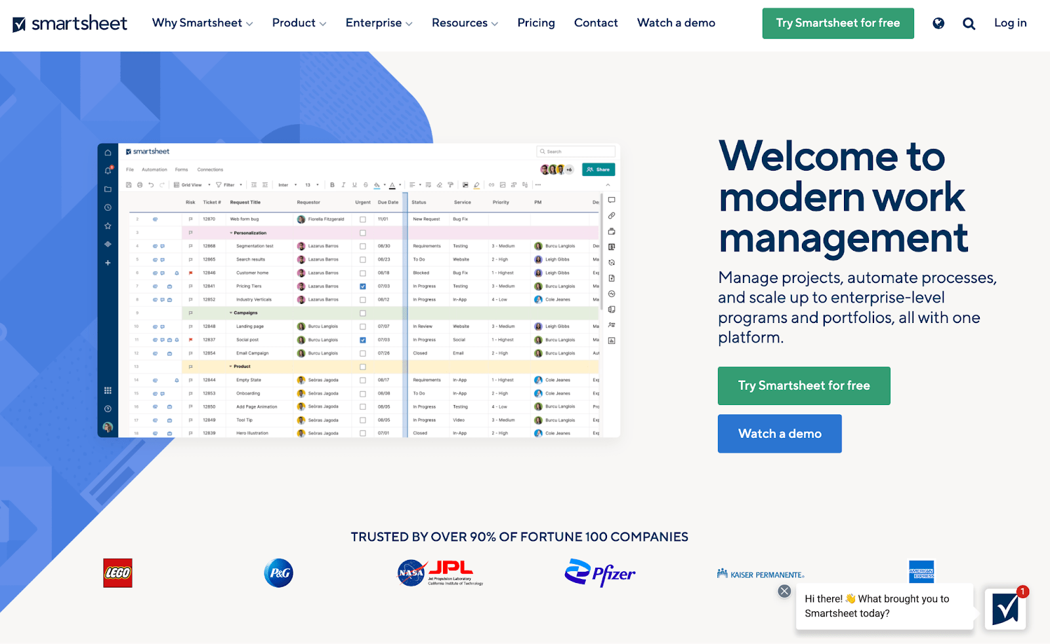Open the Smartsheet chat widget
1050x644 pixels.
point(1005,609)
